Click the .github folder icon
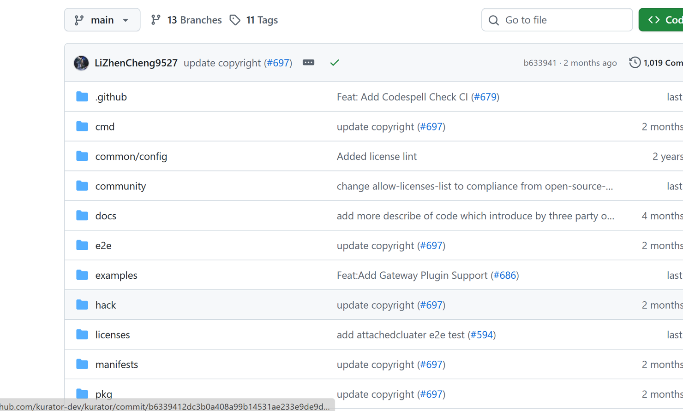The image size is (683, 411). click(x=82, y=96)
